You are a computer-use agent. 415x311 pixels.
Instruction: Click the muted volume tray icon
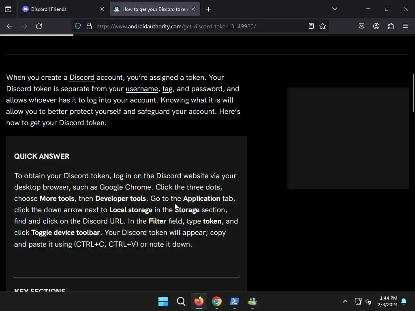(x=368, y=301)
